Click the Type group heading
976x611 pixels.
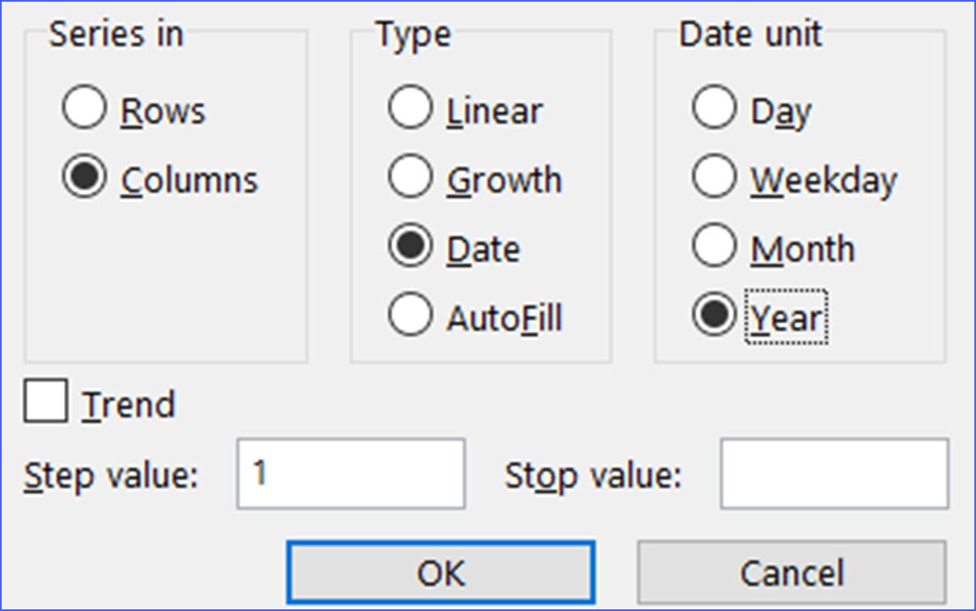pyautogui.click(x=413, y=32)
